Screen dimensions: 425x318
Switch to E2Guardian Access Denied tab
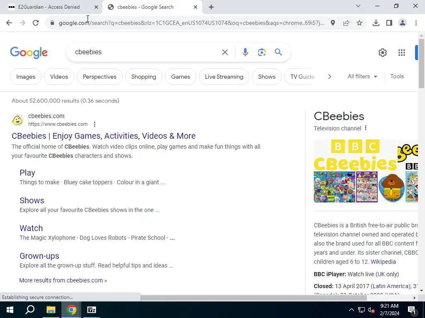point(49,7)
